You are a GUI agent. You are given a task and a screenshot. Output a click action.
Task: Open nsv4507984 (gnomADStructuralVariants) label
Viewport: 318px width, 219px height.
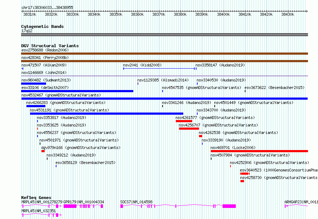[250, 155]
